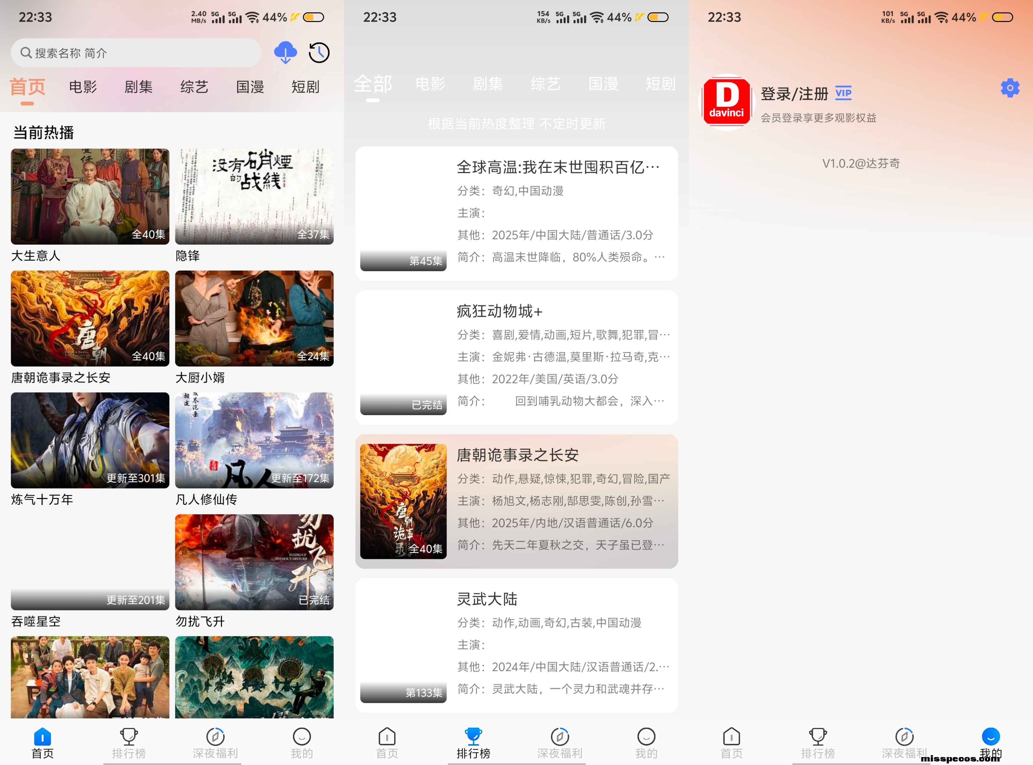Open the 灵武大陆 ranking entry

(x=516, y=645)
